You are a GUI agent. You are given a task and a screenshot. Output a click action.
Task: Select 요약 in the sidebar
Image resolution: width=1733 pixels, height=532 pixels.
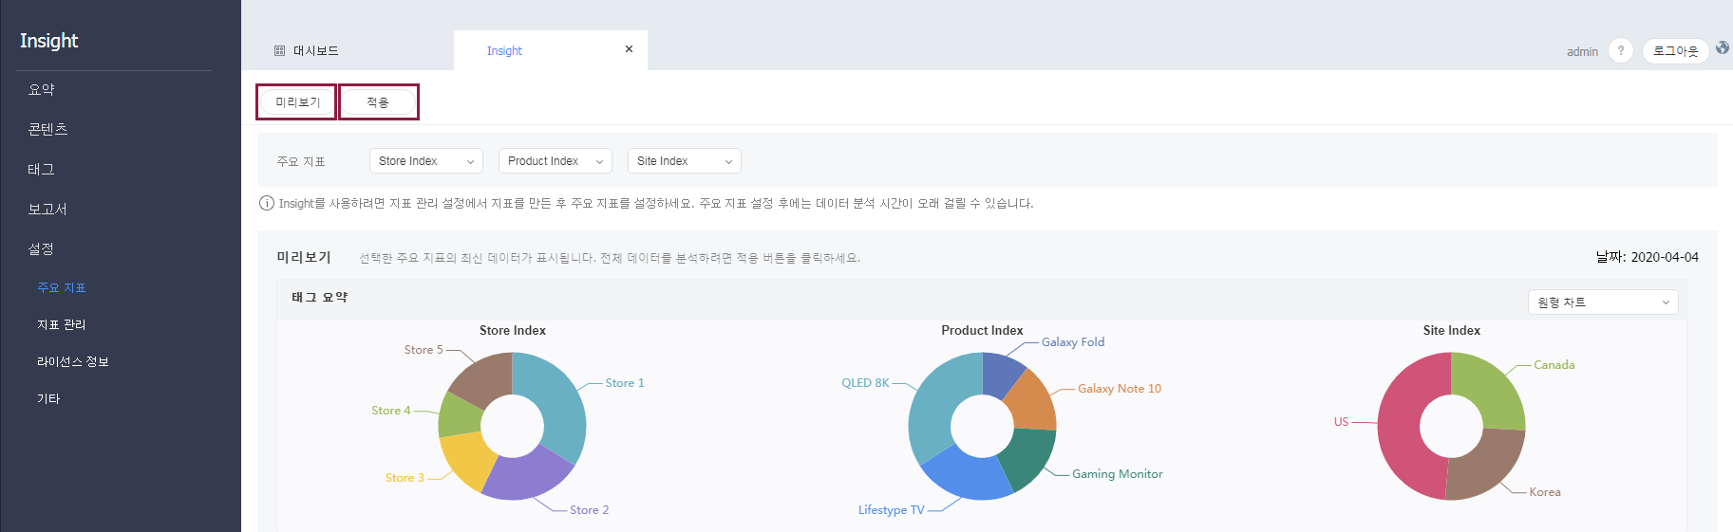click(x=42, y=89)
